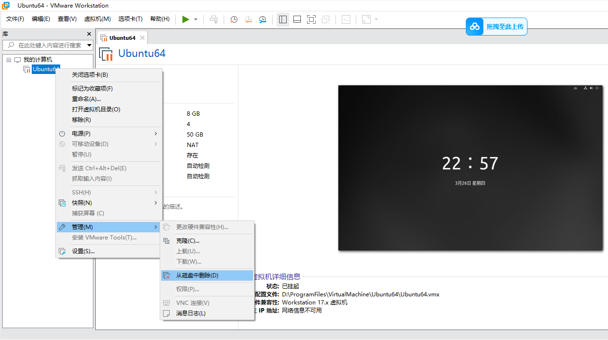Expand the 快照(N) submenu

pos(109,203)
